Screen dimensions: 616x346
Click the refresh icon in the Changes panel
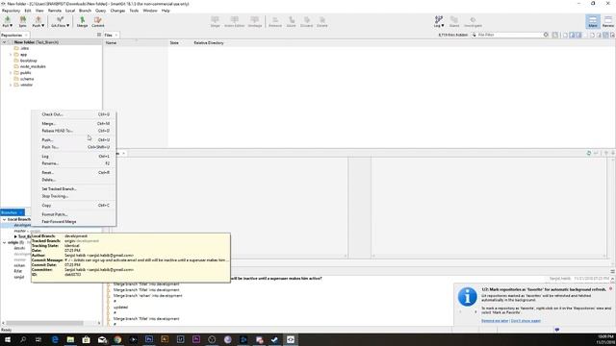(588, 153)
